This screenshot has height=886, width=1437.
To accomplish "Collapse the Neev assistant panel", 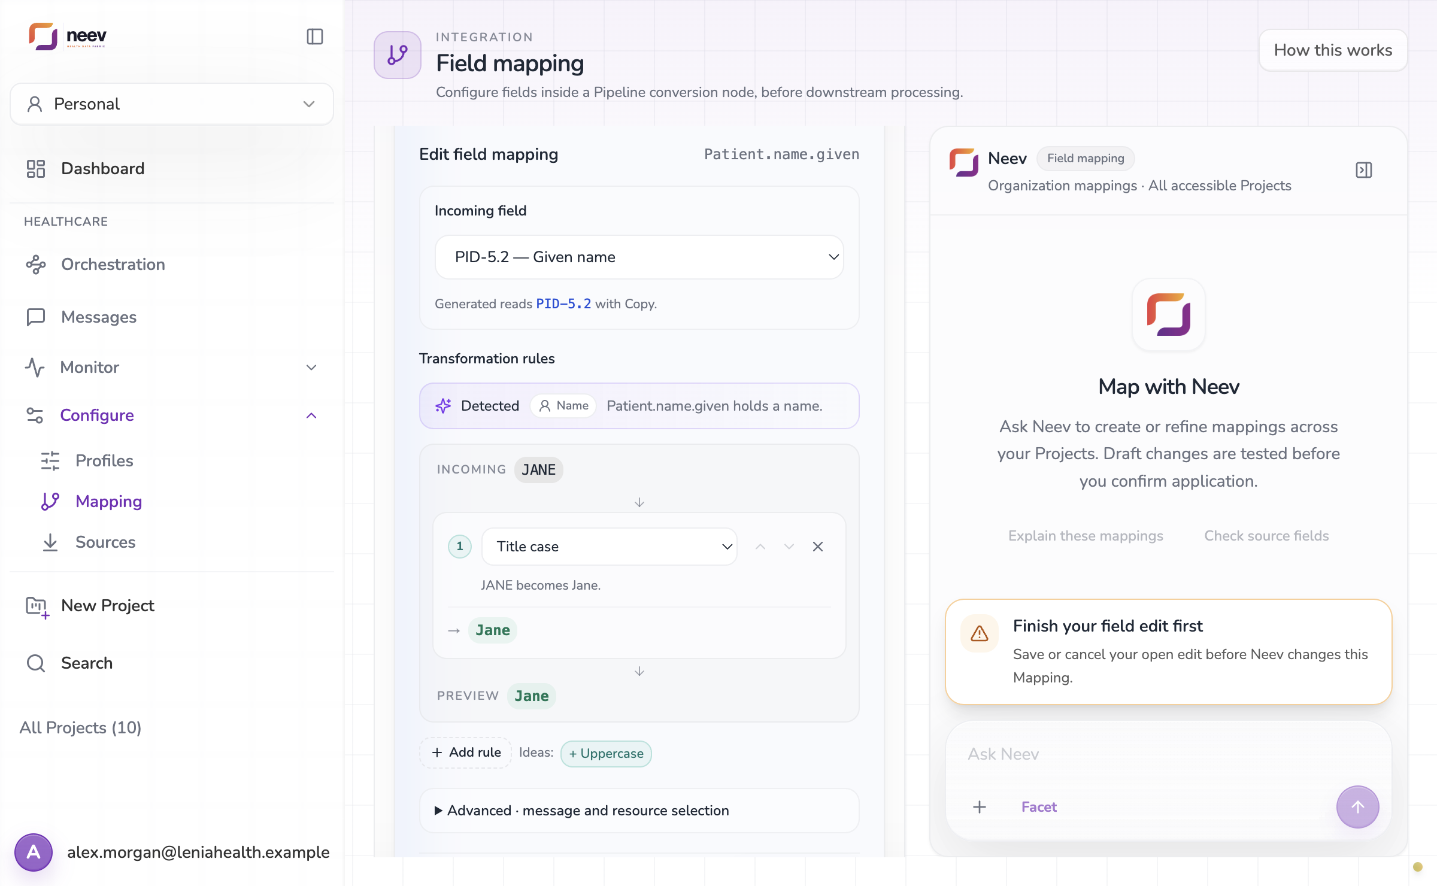I will pos(1364,170).
